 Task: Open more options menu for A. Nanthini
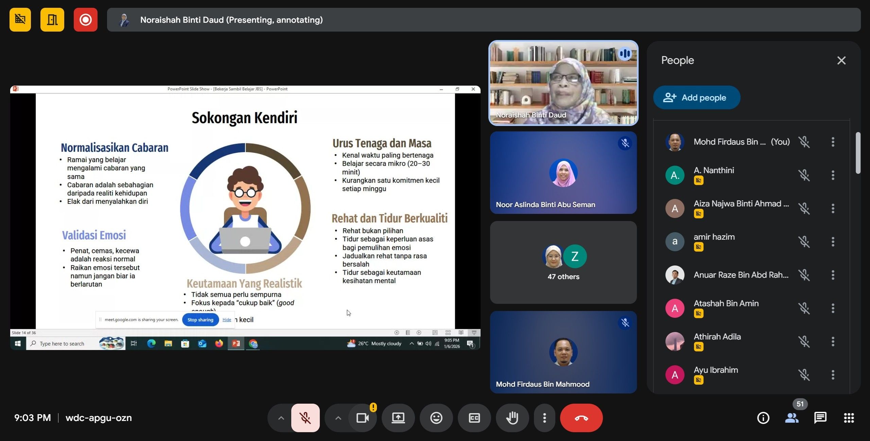(x=833, y=175)
